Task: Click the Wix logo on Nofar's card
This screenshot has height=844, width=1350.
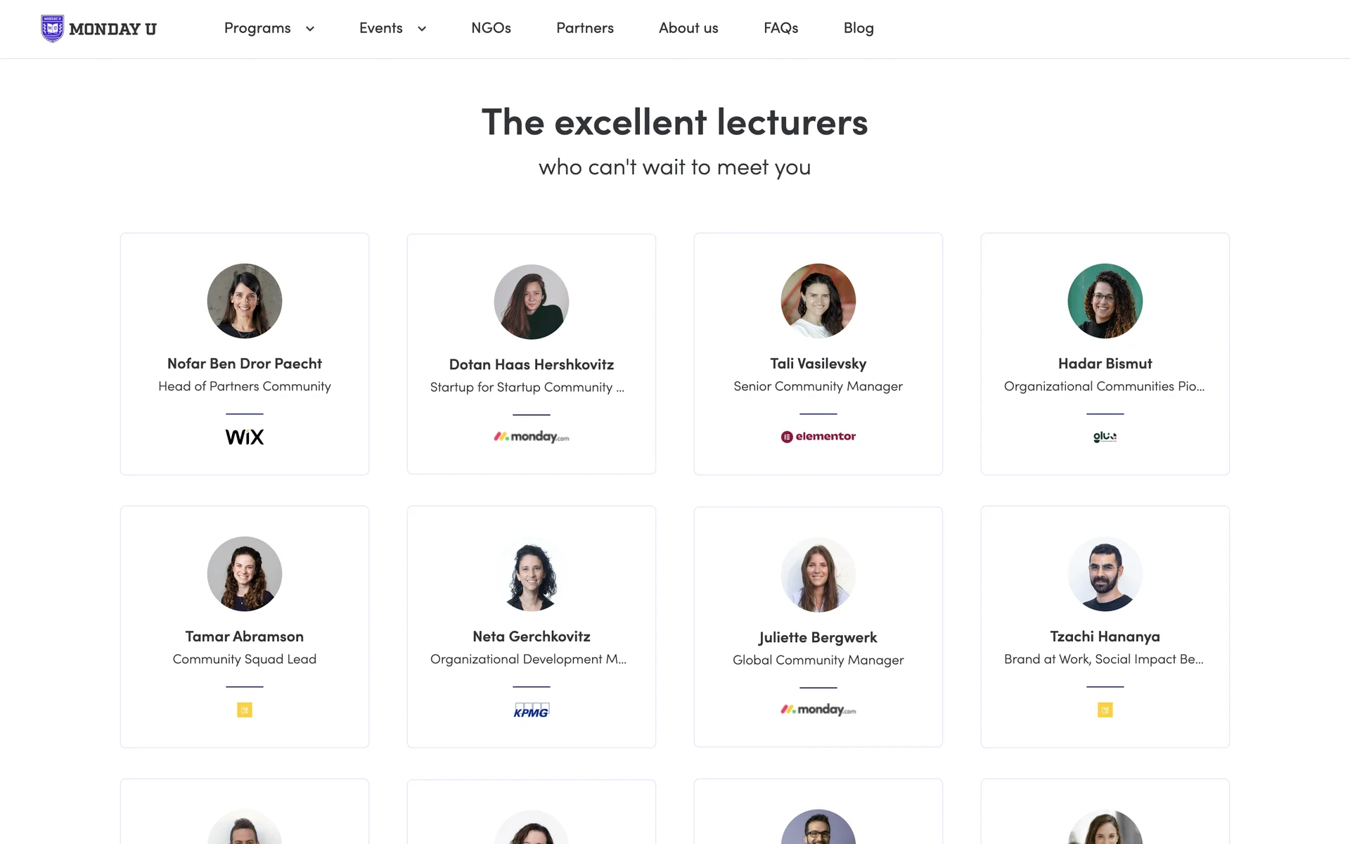Action: pos(245,437)
